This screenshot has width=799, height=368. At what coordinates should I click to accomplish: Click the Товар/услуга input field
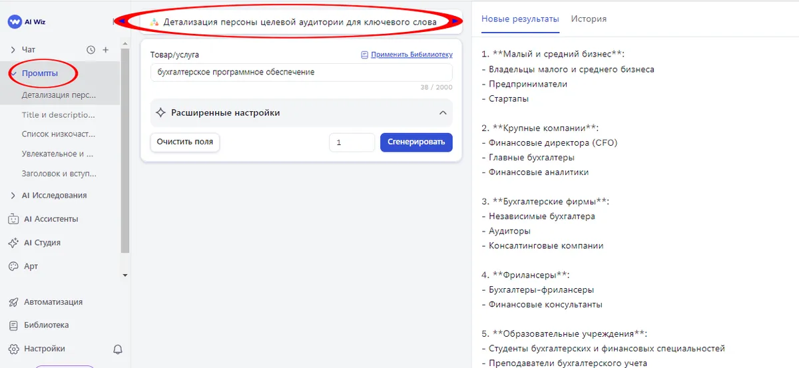(301, 72)
